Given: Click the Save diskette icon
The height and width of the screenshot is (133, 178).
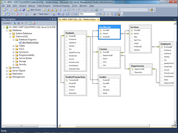Looking at the screenshot, I should pos(20,10).
